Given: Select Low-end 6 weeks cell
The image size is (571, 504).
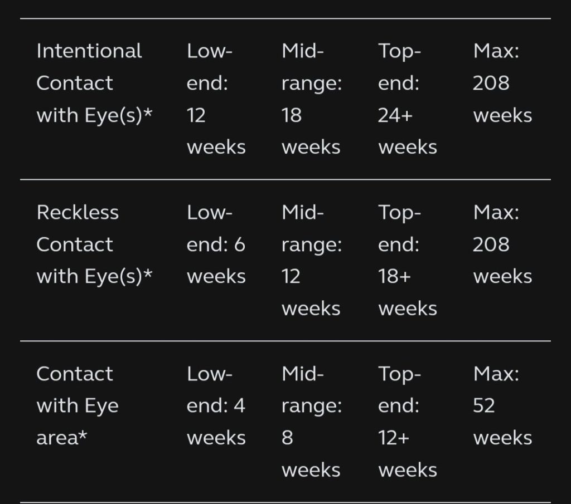Looking at the screenshot, I should pyautogui.click(x=216, y=244).
